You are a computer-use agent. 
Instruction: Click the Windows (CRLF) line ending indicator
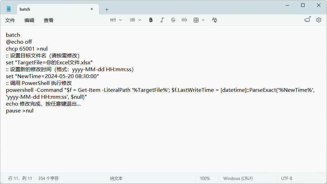[238, 178]
